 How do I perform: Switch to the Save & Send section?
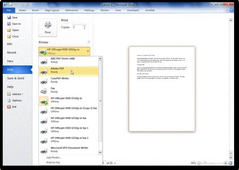coord(15,78)
